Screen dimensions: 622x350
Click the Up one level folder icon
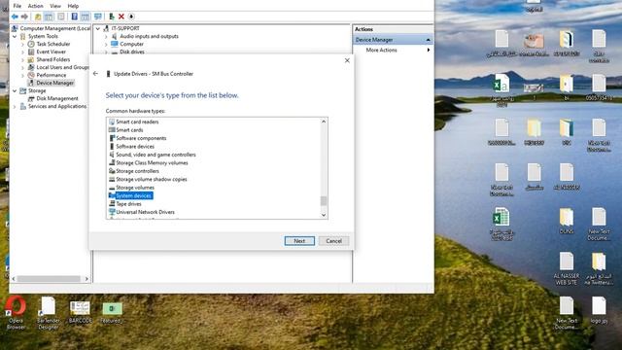point(38,17)
